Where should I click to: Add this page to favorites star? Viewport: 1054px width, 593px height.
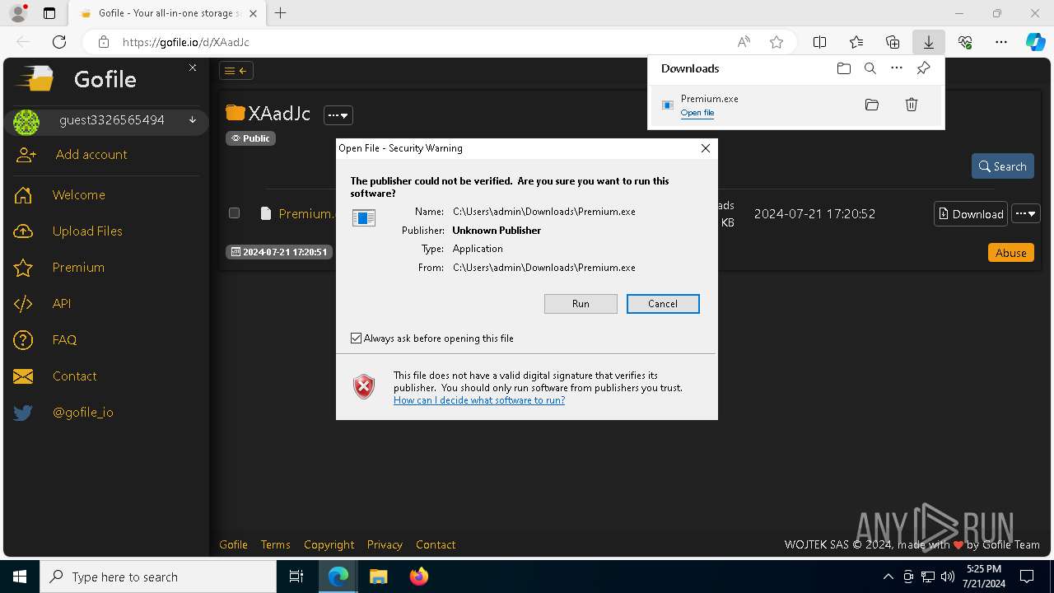click(x=776, y=42)
